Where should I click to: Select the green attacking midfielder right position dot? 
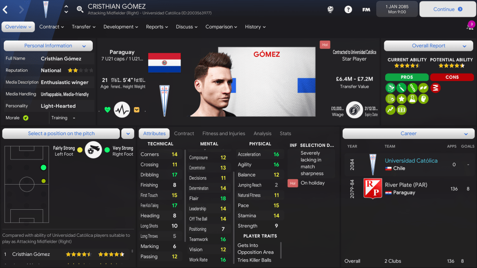(x=43, y=167)
